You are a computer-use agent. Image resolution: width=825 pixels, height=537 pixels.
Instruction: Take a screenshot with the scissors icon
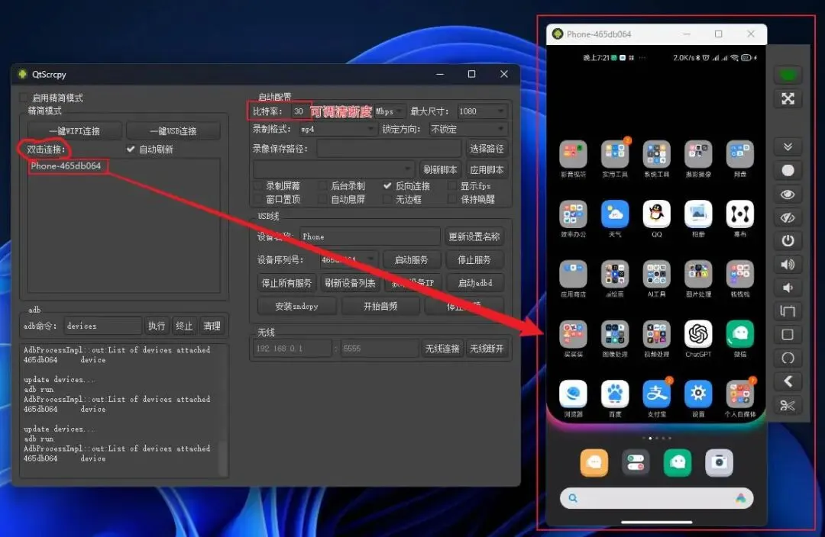(x=788, y=405)
